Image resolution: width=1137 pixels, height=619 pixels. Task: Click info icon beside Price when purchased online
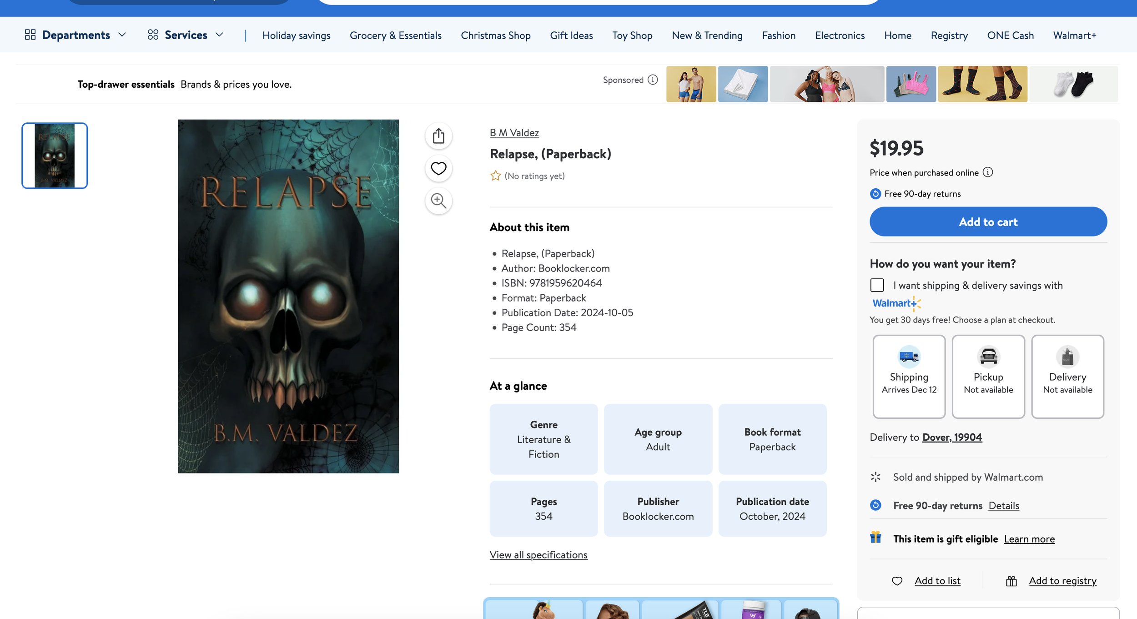(x=987, y=172)
